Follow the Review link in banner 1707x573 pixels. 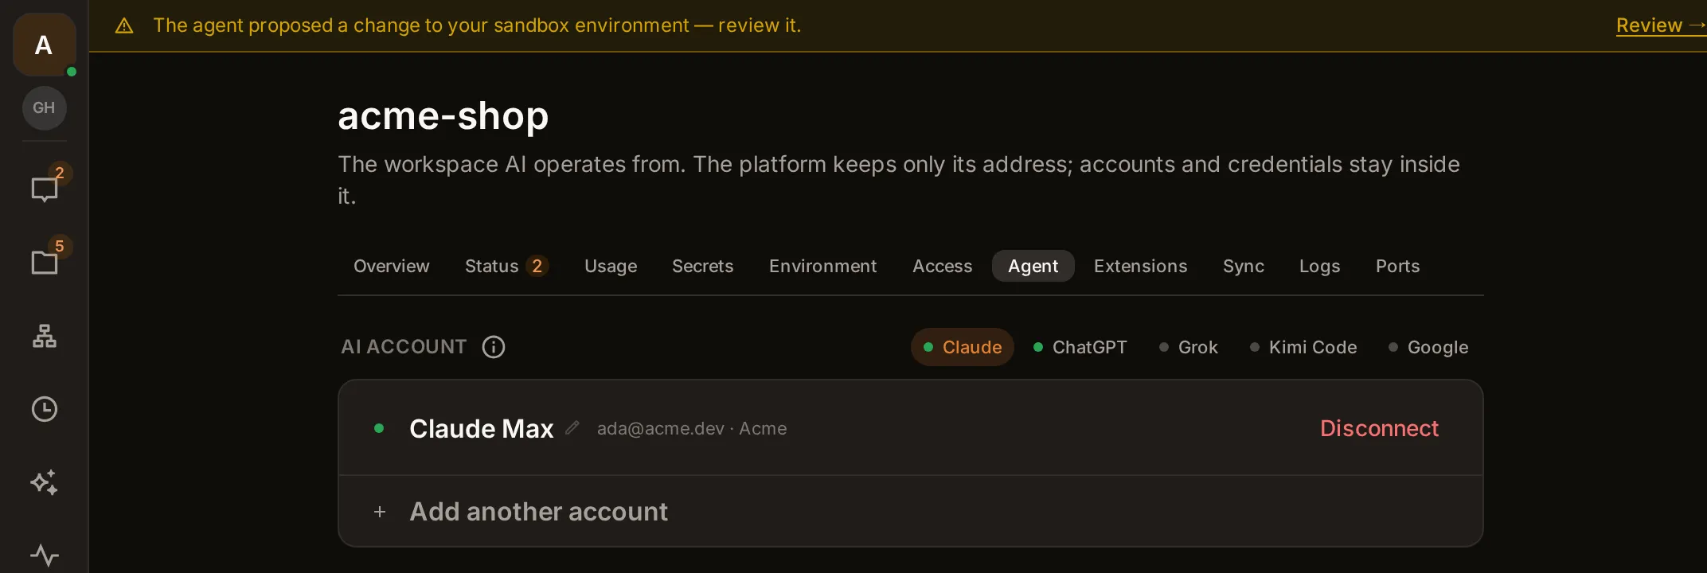[x=1660, y=25]
